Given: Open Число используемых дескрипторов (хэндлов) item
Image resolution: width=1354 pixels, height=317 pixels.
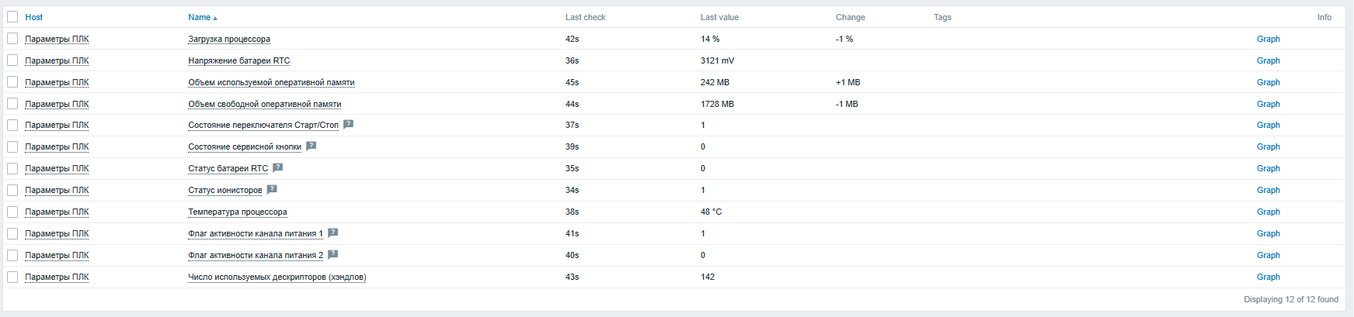Looking at the screenshot, I should tap(277, 277).
